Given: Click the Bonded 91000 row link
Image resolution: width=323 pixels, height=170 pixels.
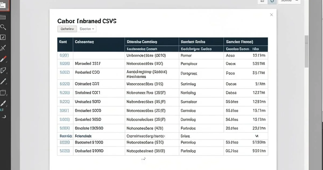Looking at the screenshot, I should pyautogui.click(x=65, y=142).
